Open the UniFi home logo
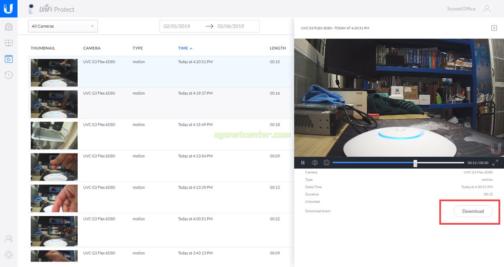Screen dimensions: 504x267 (x=8, y=8)
